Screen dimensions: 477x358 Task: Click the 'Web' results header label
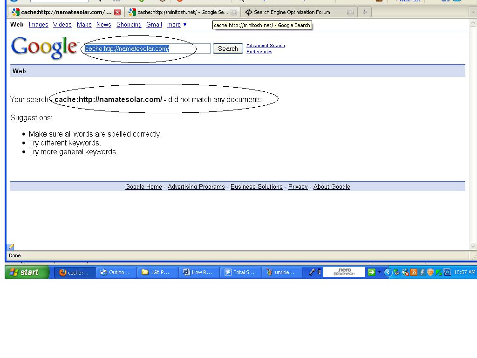[x=19, y=71]
